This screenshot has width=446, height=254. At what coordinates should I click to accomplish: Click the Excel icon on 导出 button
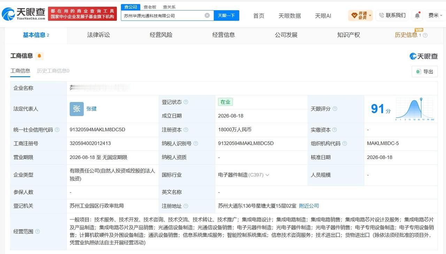coord(418,71)
